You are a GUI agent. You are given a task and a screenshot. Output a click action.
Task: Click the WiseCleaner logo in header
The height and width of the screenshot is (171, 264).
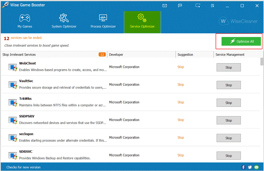click(x=238, y=21)
